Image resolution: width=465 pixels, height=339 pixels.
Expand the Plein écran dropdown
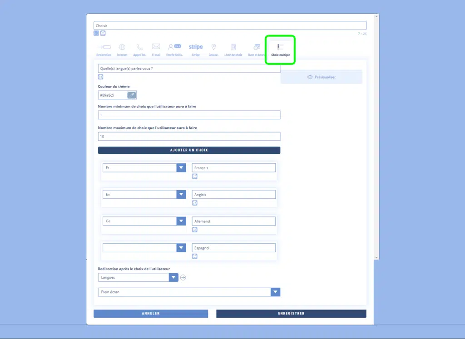[x=275, y=292]
